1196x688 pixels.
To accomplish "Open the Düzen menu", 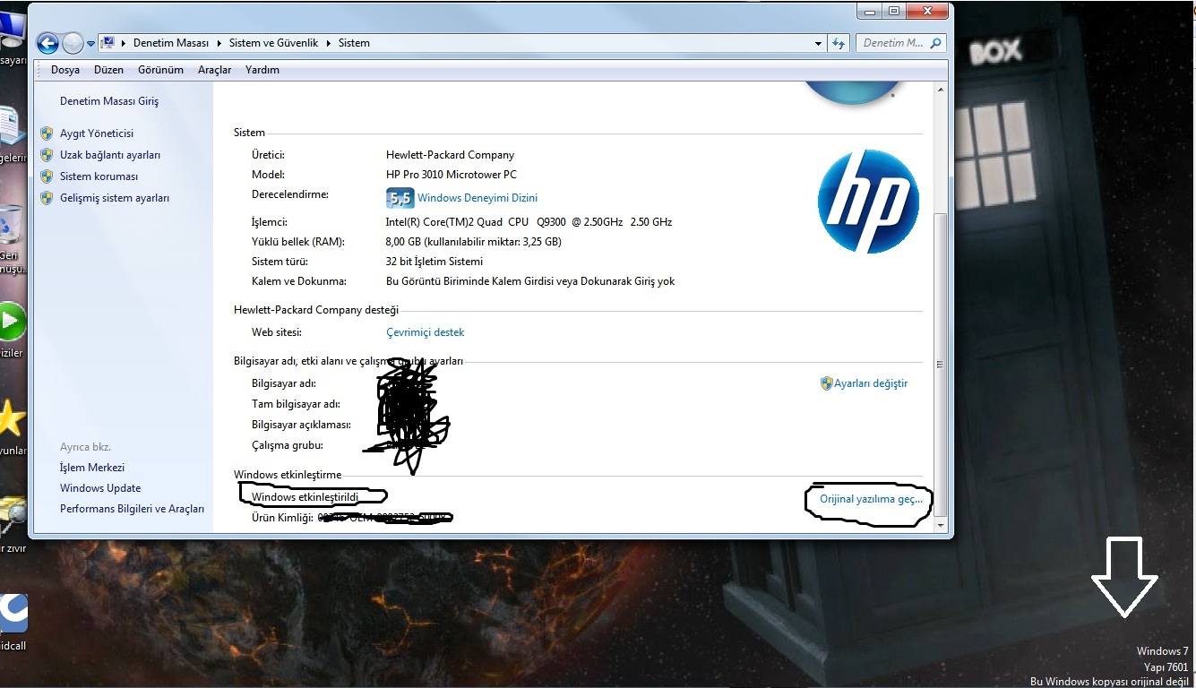I will coord(108,70).
